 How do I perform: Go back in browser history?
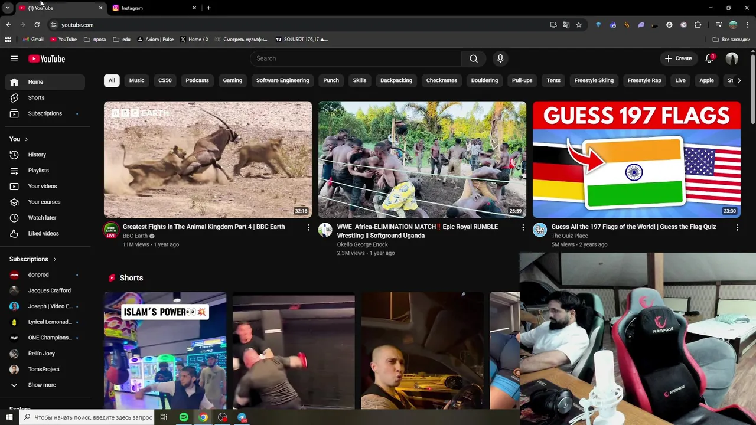(x=8, y=25)
